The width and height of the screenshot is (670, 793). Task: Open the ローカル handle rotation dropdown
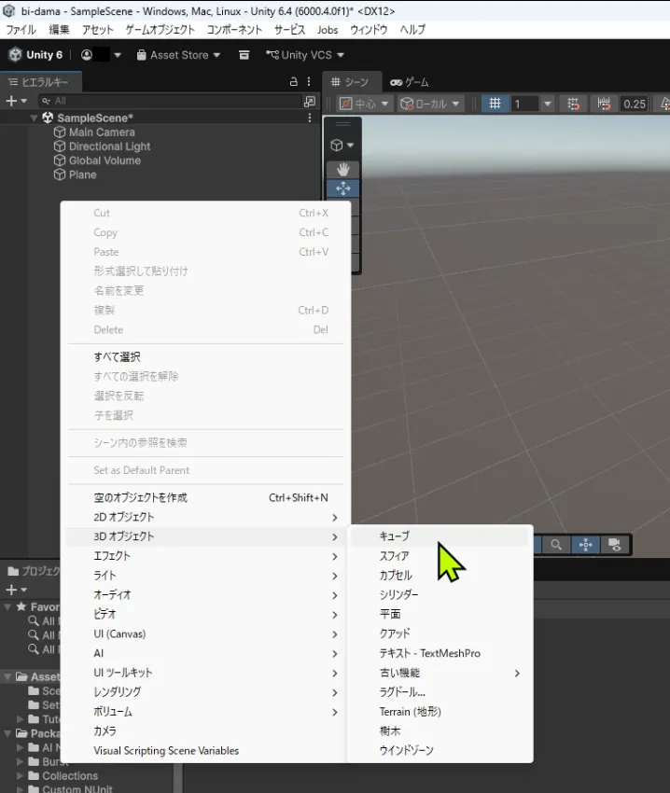430,104
